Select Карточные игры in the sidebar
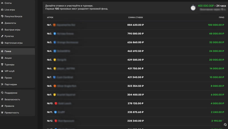Image resolution: width=228 pixels, height=129 pixels. pyautogui.click(x=13, y=43)
